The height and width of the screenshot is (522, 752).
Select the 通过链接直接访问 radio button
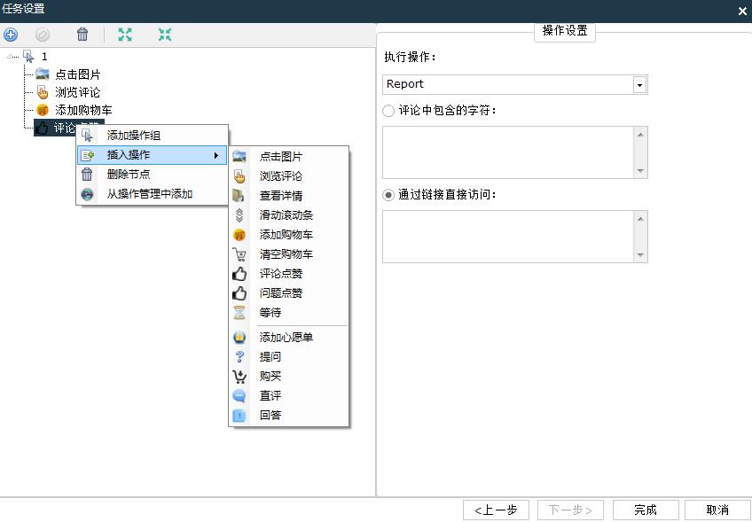click(388, 195)
